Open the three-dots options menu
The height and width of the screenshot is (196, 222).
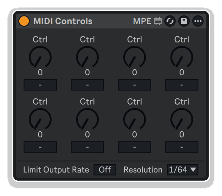pos(198,21)
